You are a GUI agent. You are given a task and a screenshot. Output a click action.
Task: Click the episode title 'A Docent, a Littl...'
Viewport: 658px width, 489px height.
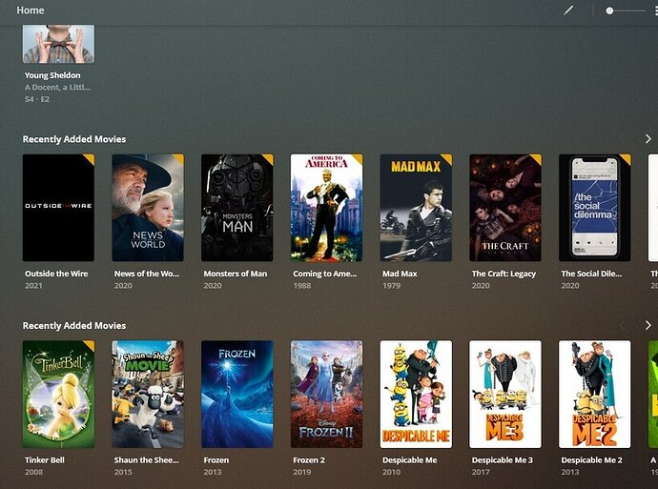pyautogui.click(x=57, y=88)
